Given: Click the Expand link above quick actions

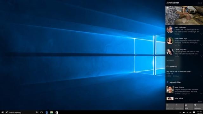Looking at the screenshot, I should (x=200, y=102).
